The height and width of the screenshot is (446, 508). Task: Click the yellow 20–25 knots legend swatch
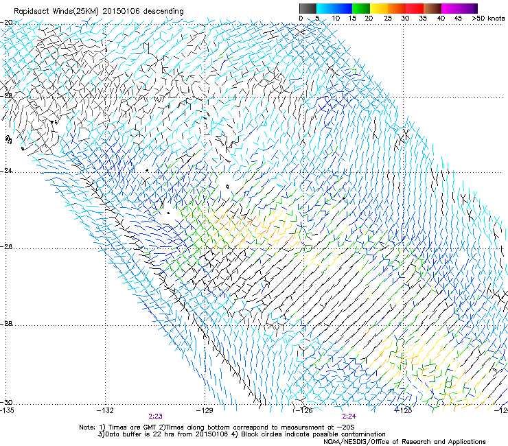[379, 8]
